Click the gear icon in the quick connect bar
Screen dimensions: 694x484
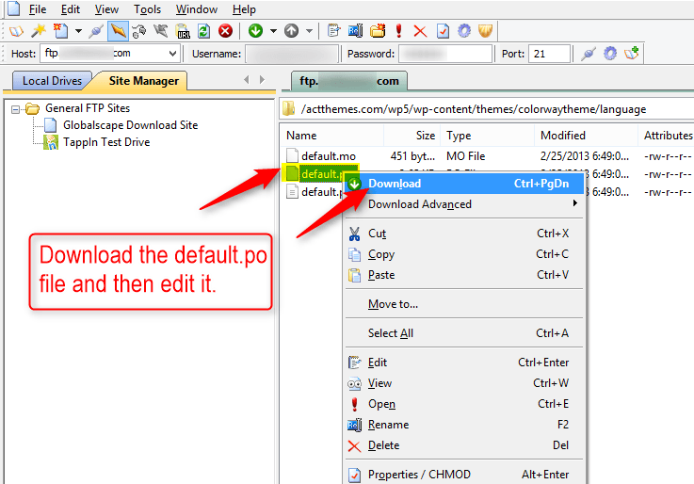pos(610,54)
